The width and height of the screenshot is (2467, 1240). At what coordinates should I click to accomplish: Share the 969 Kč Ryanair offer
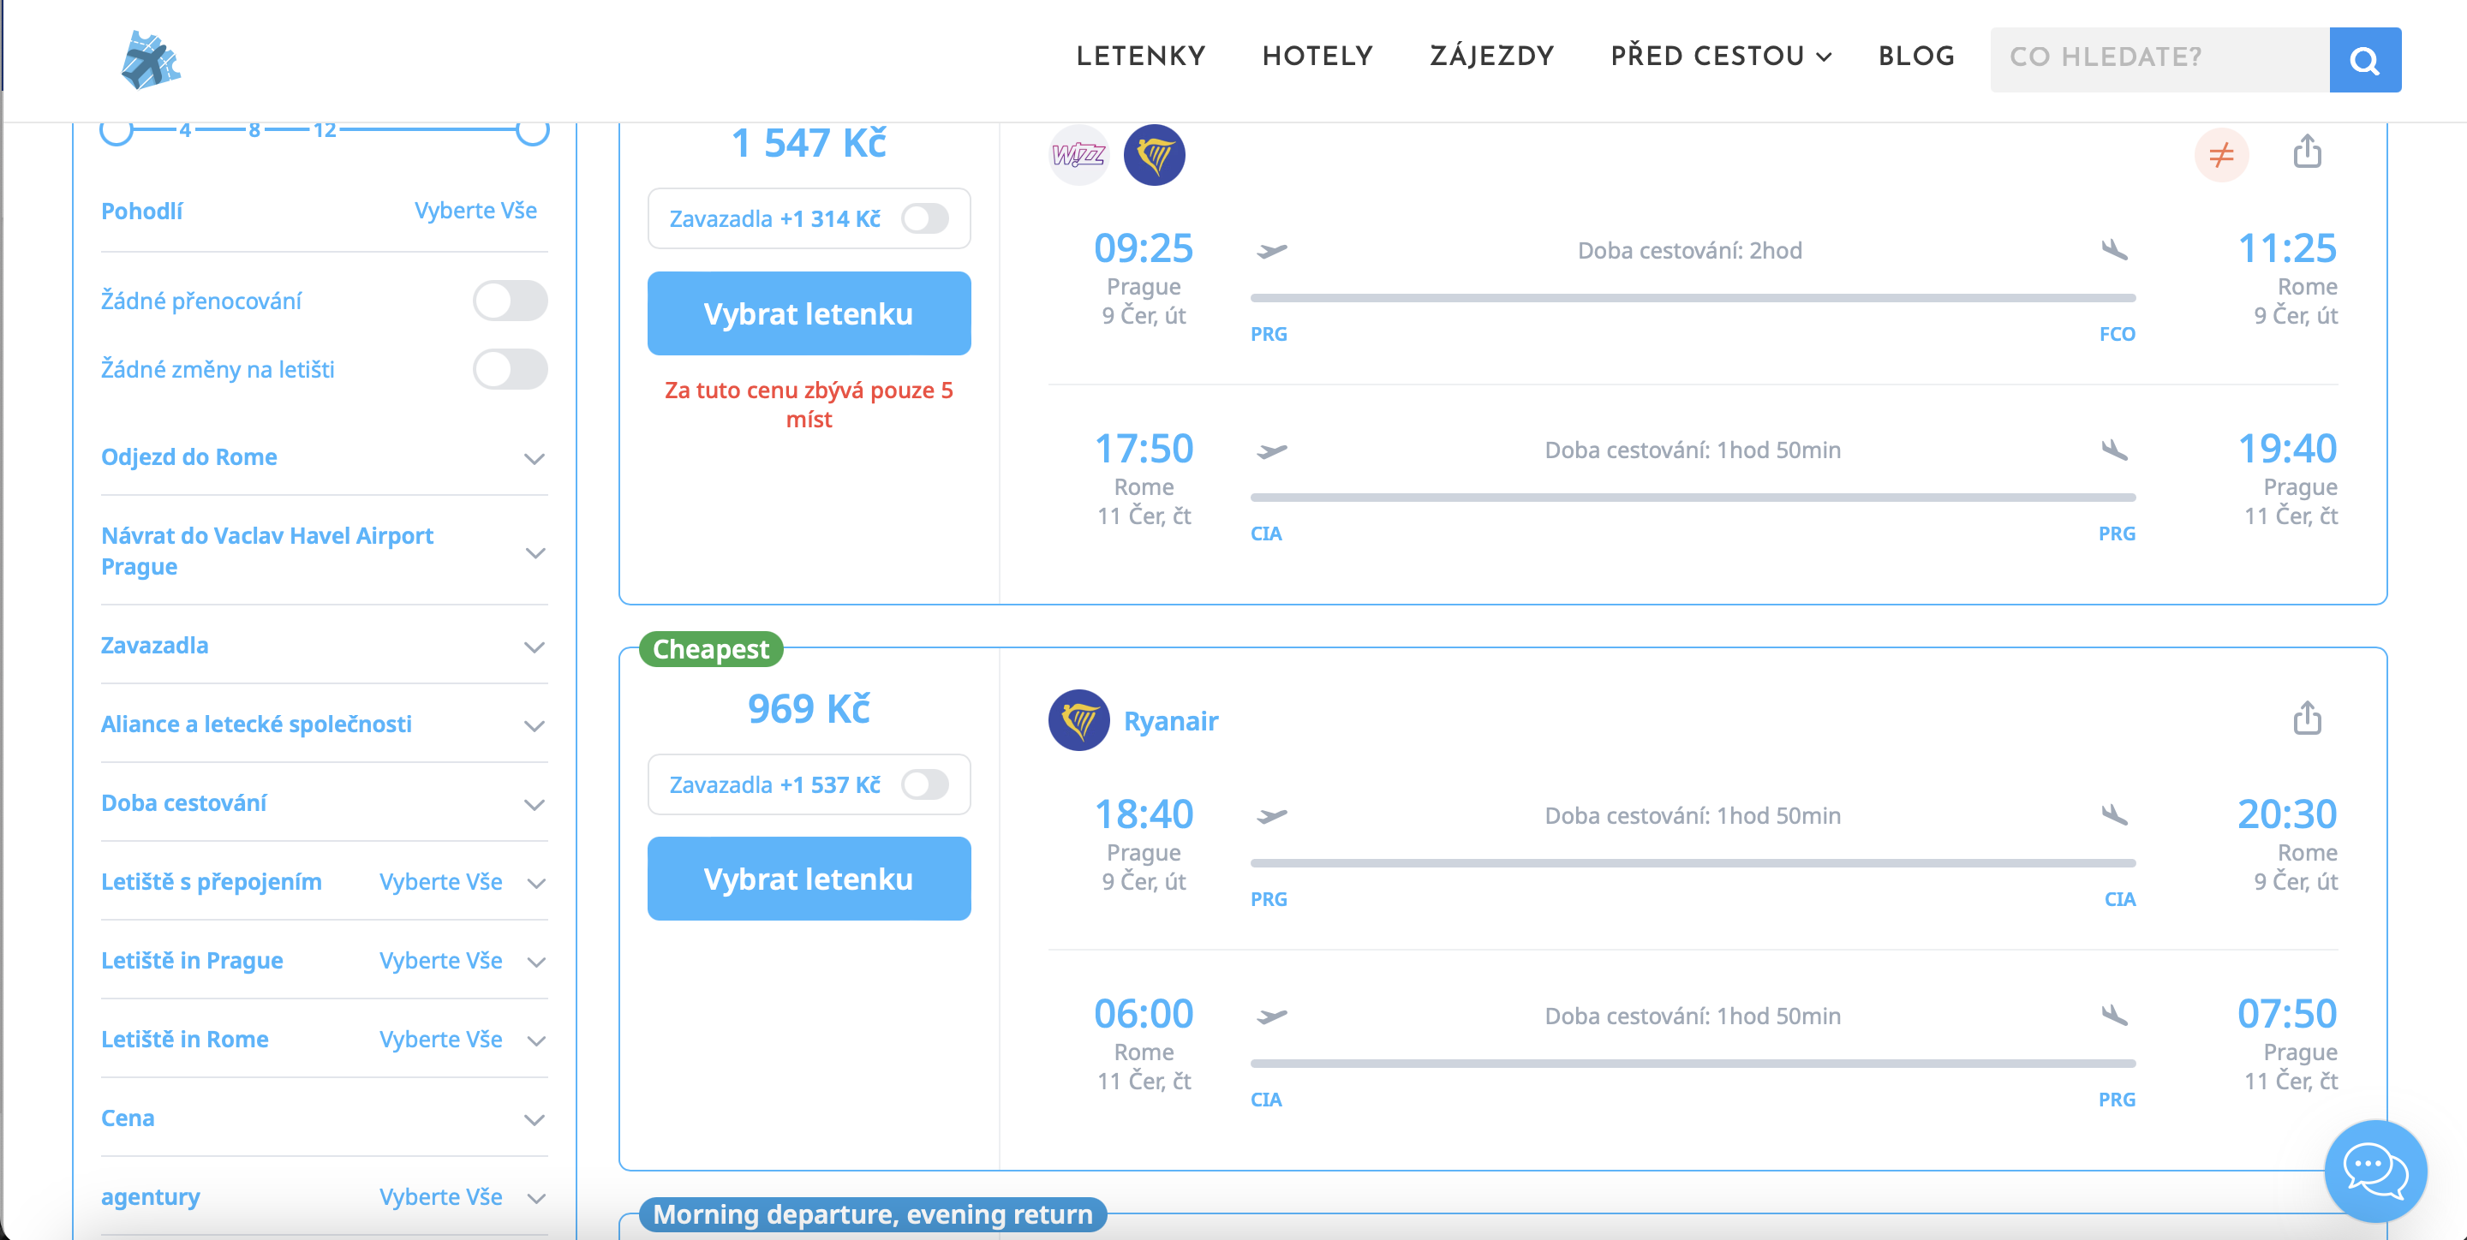click(x=2306, y=717)
